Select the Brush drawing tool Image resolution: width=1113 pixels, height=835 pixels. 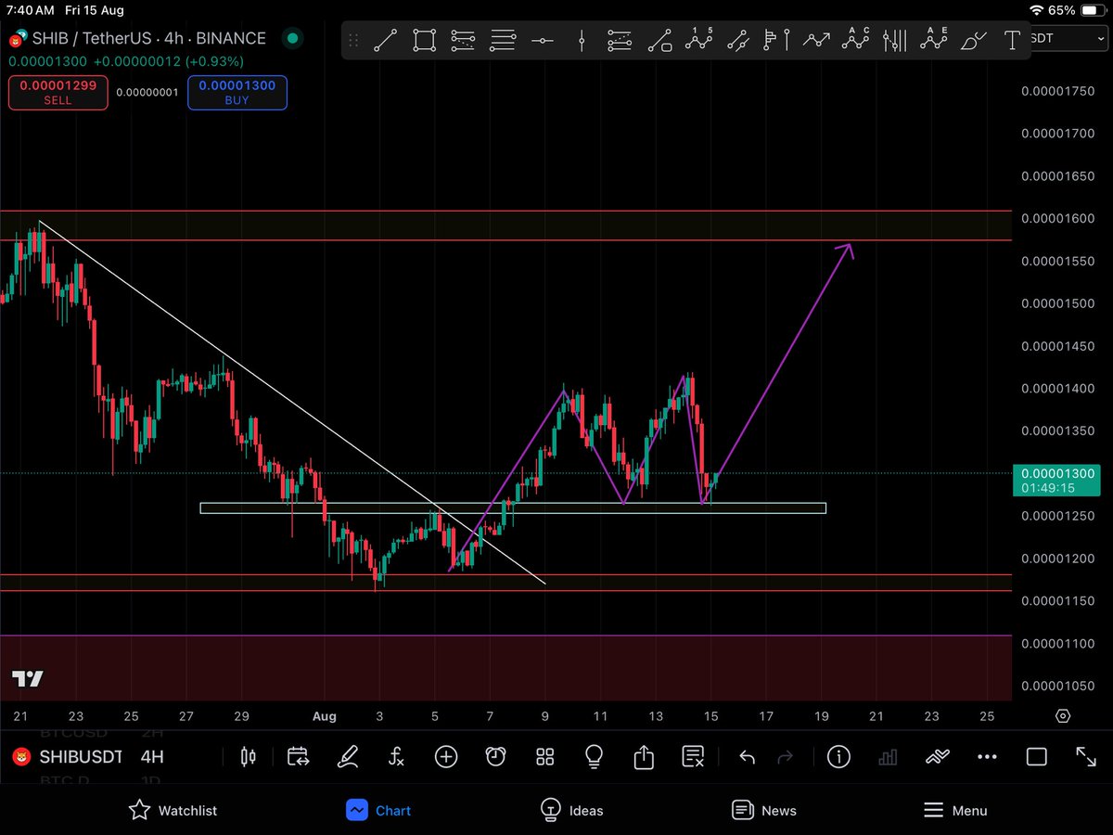[973, 40]
